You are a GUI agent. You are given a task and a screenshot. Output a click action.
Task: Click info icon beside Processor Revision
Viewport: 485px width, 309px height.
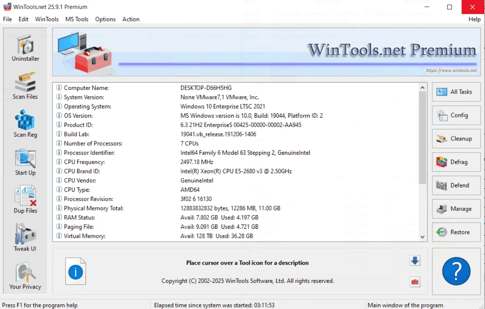[x=59, y=199]
